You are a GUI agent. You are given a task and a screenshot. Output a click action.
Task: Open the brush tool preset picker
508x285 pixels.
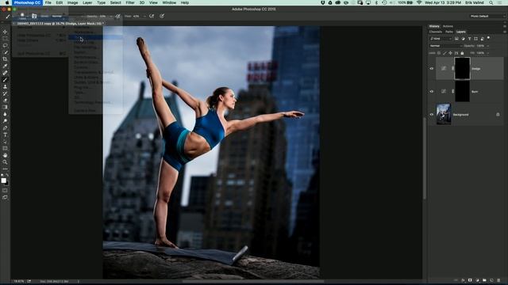(9, 16)
